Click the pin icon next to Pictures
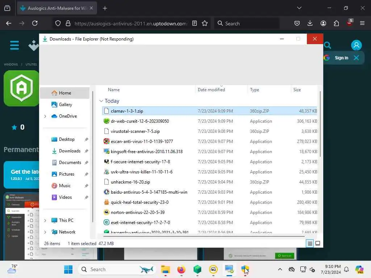This screenshot has width=371, height=278. click(x=86, y=174)
